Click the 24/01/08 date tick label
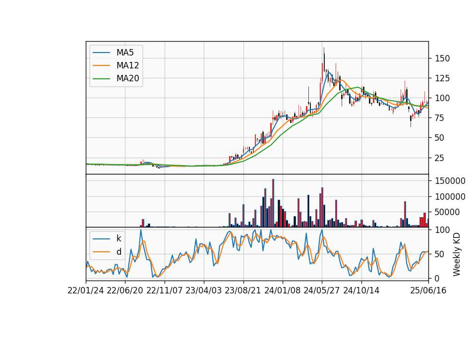This screenshot has height=342, width=476. coord(282,291)
